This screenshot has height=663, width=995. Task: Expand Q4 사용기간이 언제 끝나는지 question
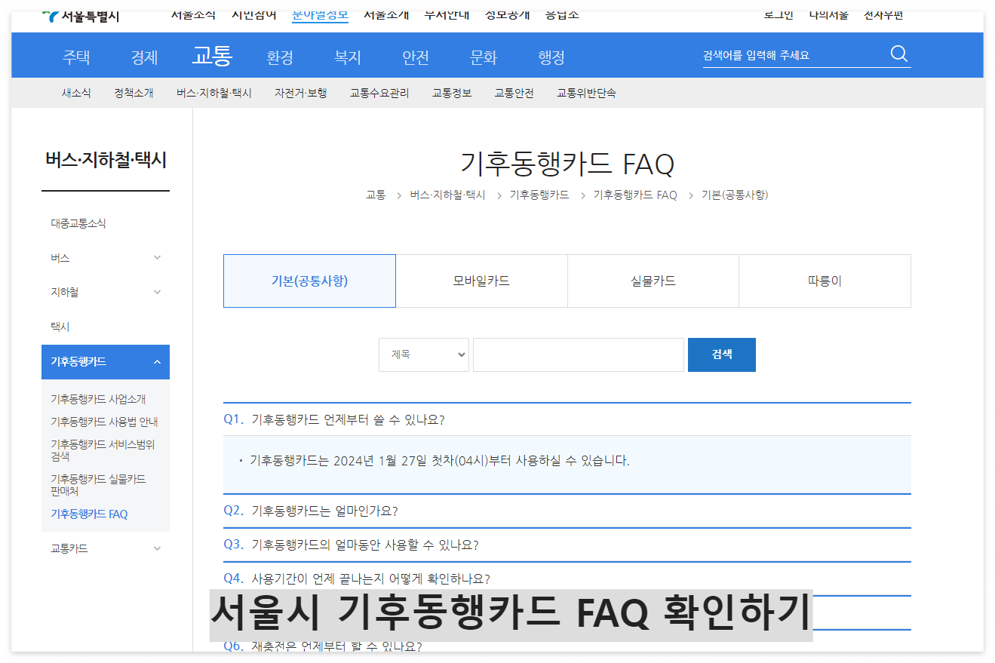[x=567, y=579]
